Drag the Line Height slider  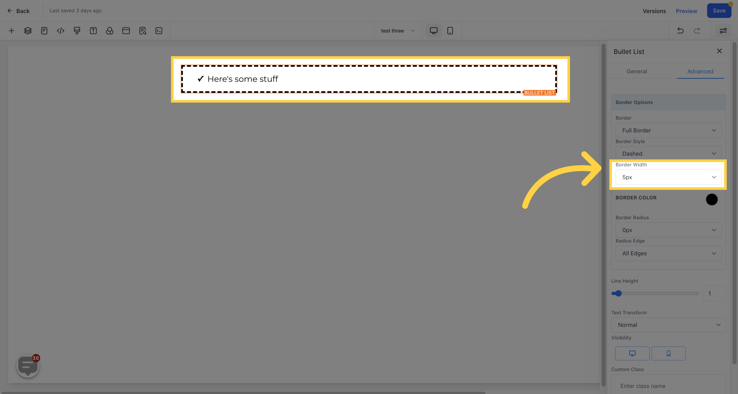click(x=618, y=293)
